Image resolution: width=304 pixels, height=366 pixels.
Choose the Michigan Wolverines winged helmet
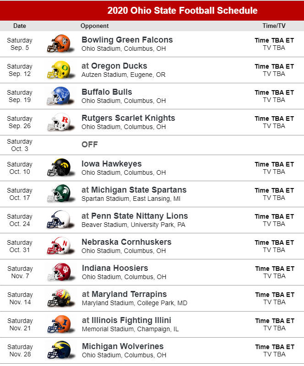pos(61,350)
